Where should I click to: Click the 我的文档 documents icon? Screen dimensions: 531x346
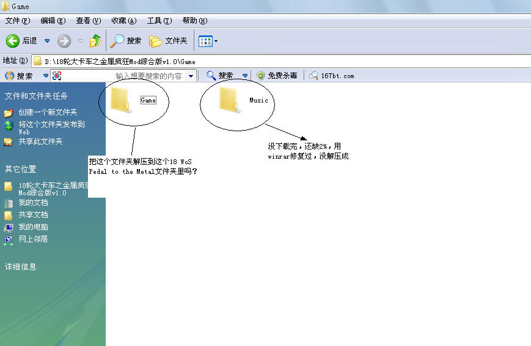(x=9, y=203)
